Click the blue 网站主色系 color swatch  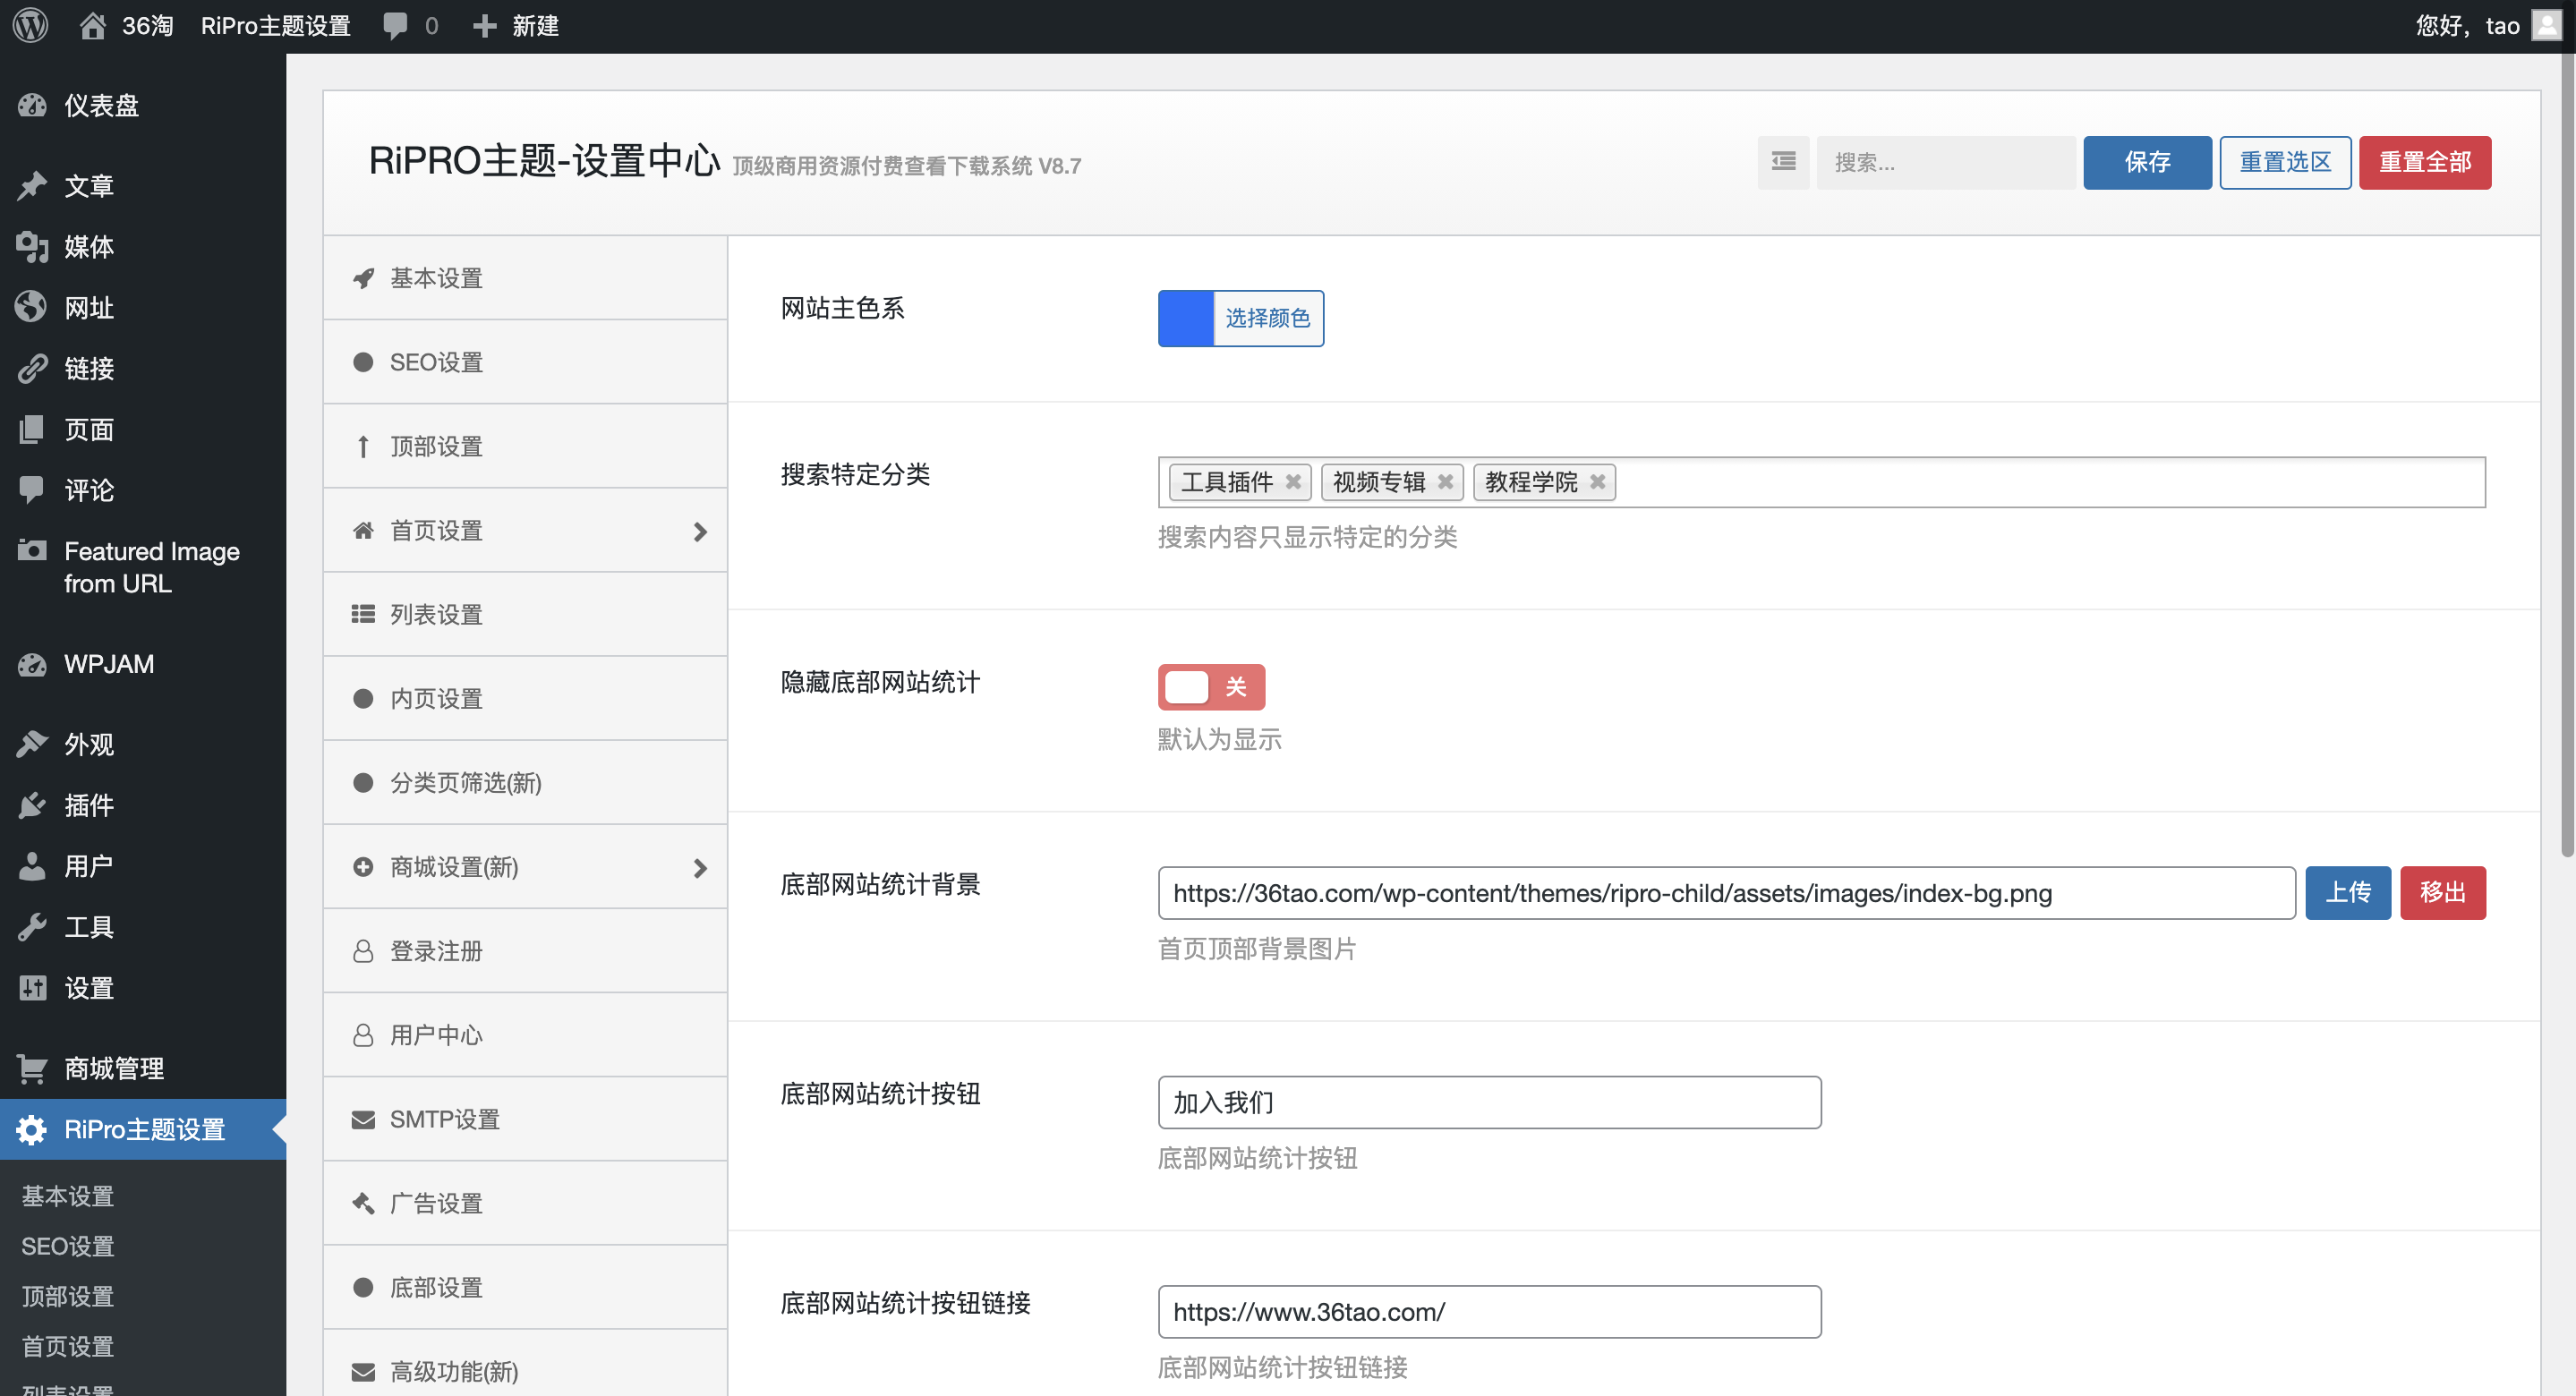pos(1186,318)
